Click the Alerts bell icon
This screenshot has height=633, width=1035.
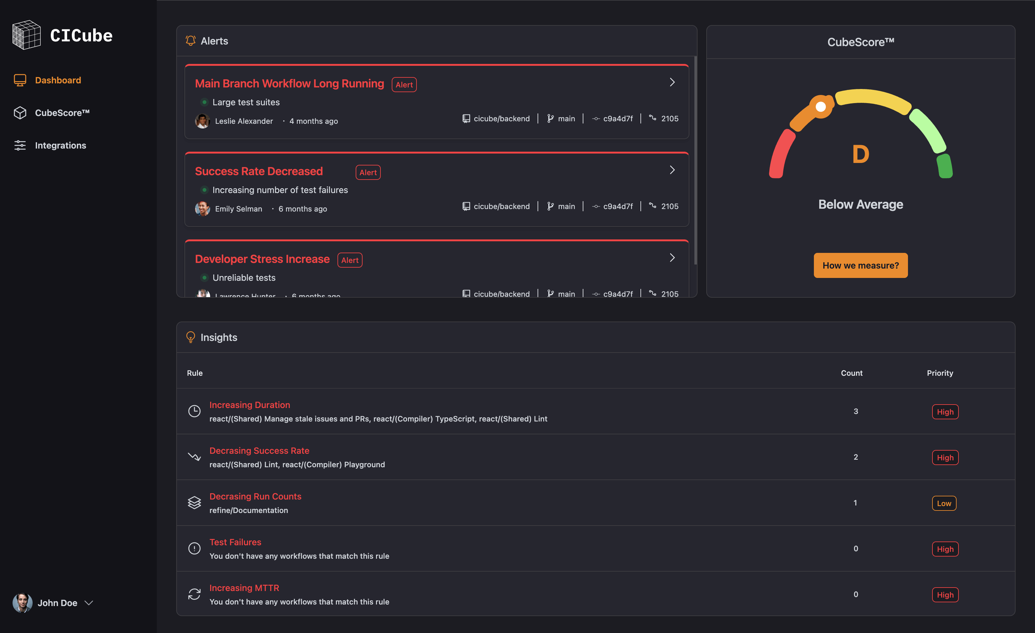pos(190,41)
